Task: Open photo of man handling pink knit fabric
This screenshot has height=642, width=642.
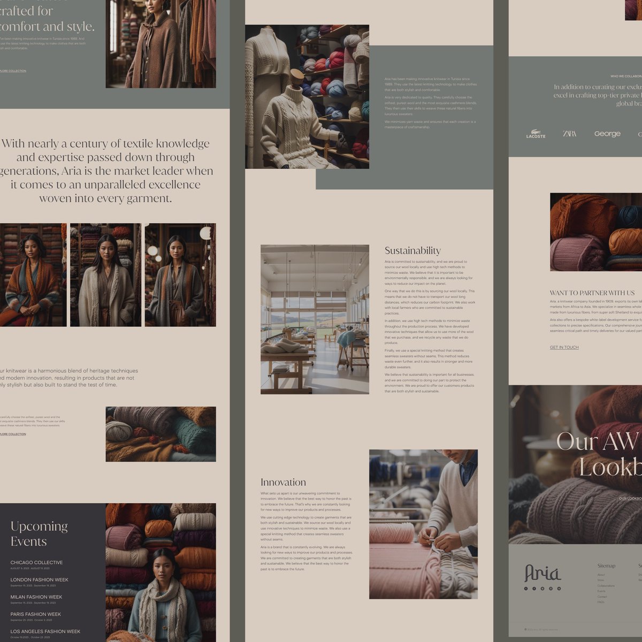Action: click(423, 524)
